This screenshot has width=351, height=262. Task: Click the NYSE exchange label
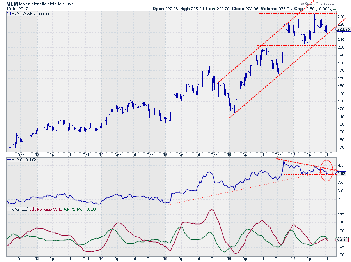[x=72, y=4]
